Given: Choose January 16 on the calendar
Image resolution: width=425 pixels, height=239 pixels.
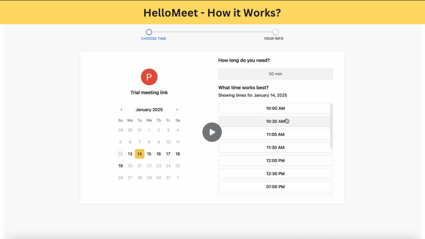Looking at the screenshot, I should [159, 154].
